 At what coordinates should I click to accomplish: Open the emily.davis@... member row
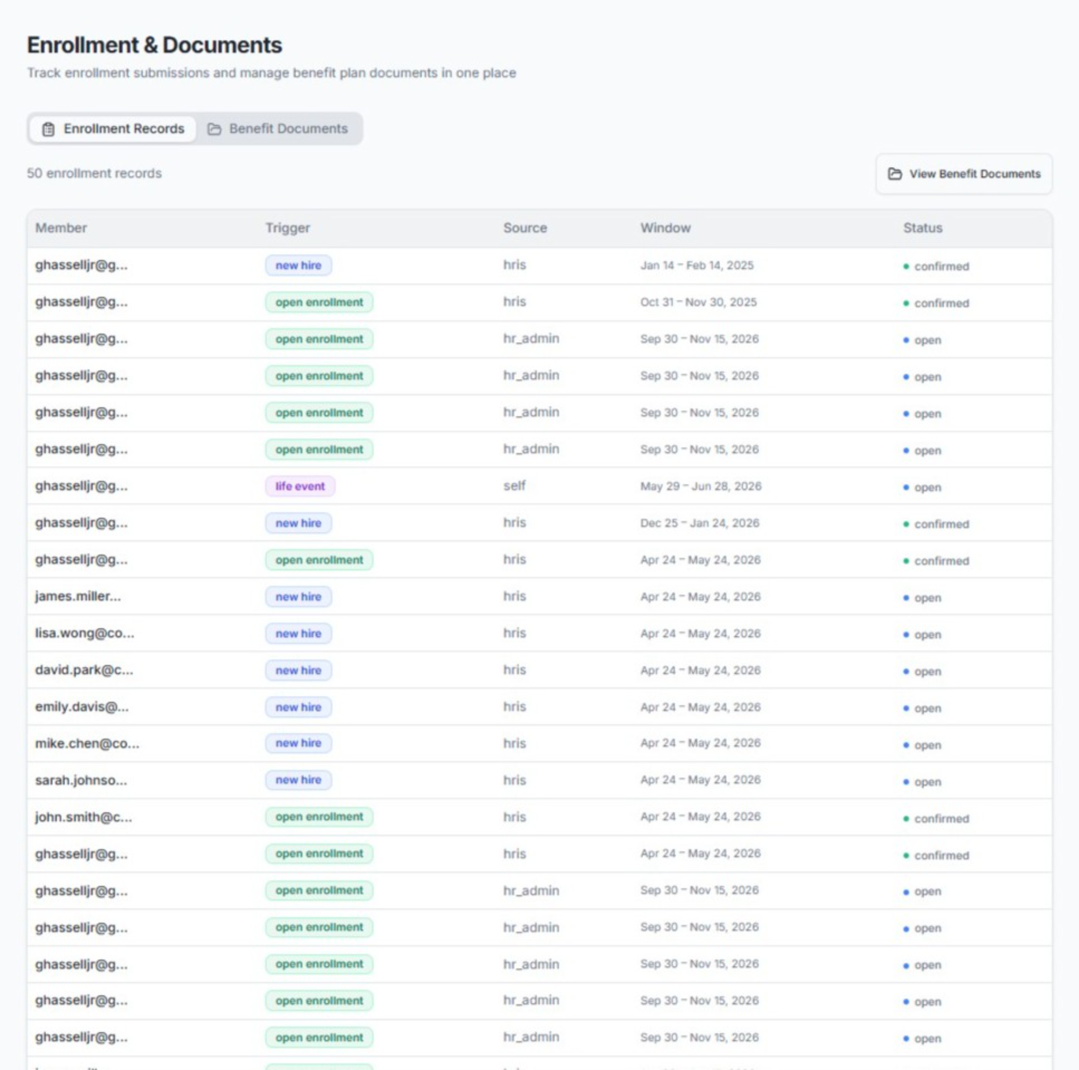pos(539,707)
